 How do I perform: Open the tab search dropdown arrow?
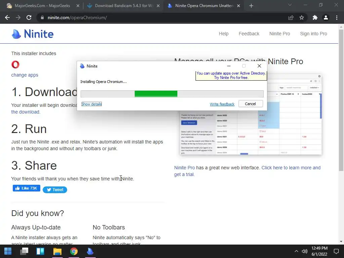290,5
